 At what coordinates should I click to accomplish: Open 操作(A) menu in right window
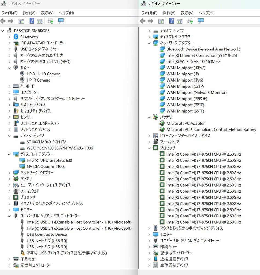tap(169, 13)
